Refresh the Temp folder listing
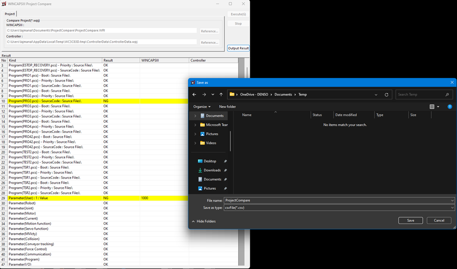The image size is (457, 269). pos(387,95)
